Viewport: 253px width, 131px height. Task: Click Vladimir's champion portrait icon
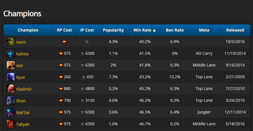pyautogui.click(x=11, y=89)
